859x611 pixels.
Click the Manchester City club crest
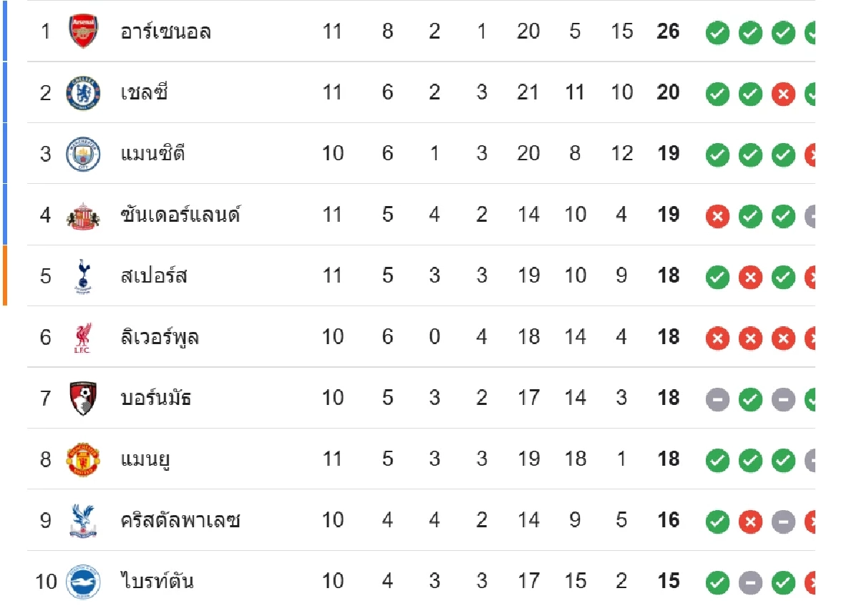click(x=83, y=154)
